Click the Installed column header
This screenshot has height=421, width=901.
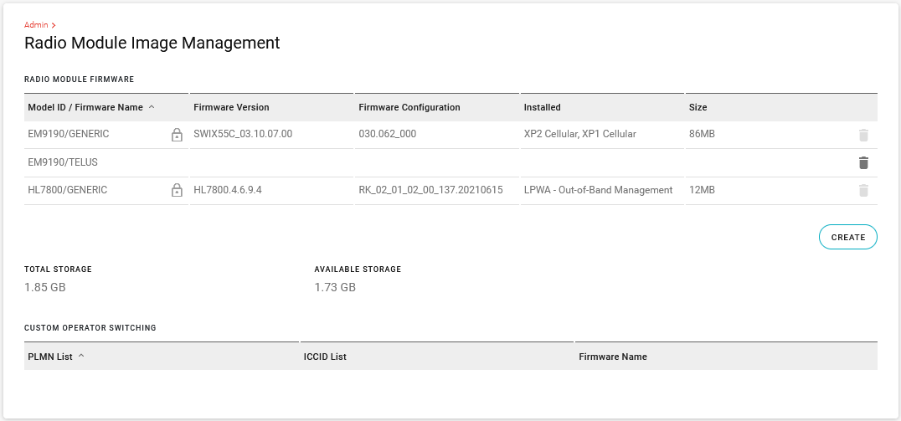(x=542, y=107)
